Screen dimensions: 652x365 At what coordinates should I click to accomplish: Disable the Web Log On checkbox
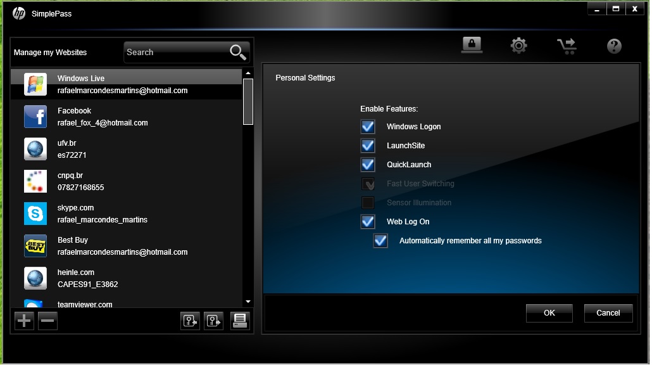[368, 221]
